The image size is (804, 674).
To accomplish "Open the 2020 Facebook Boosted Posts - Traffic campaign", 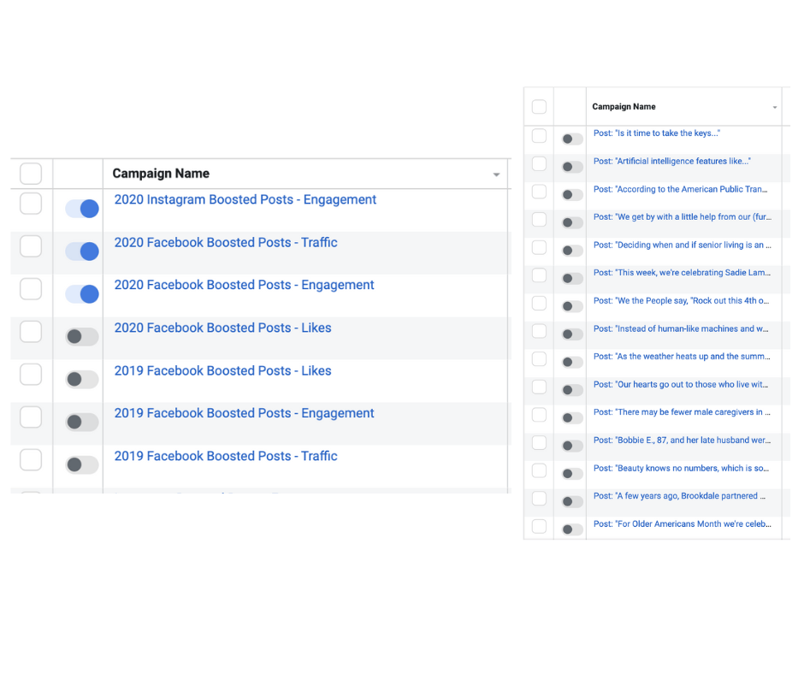I will [x=226, y=243].
